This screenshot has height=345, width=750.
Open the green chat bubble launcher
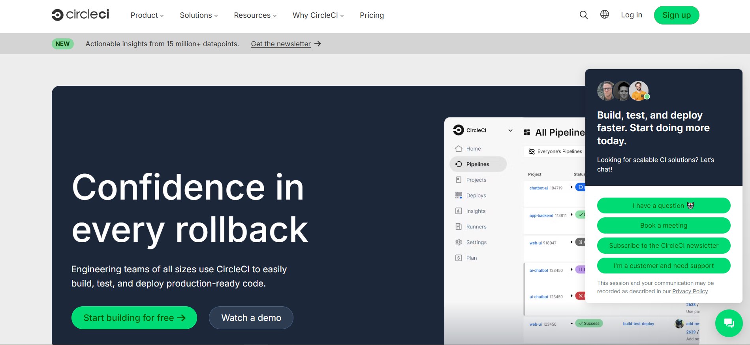pos(729,323)
